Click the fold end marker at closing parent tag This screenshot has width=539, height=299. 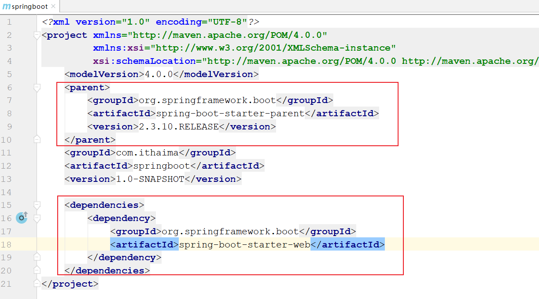tap(37, 140)
